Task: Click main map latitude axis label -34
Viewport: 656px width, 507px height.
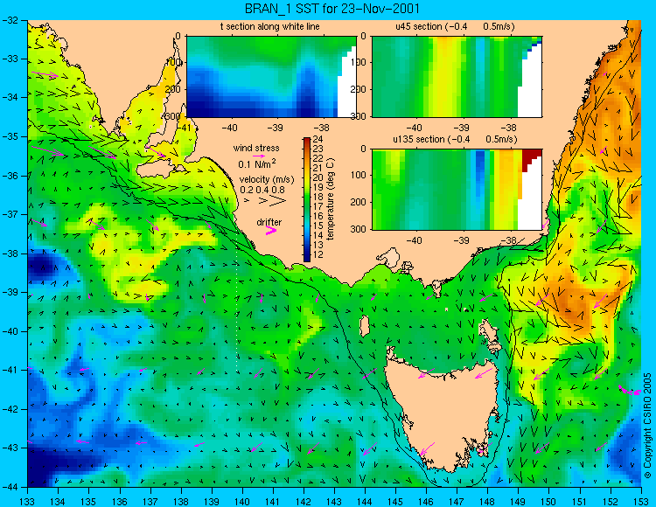Action: (10, 97)
